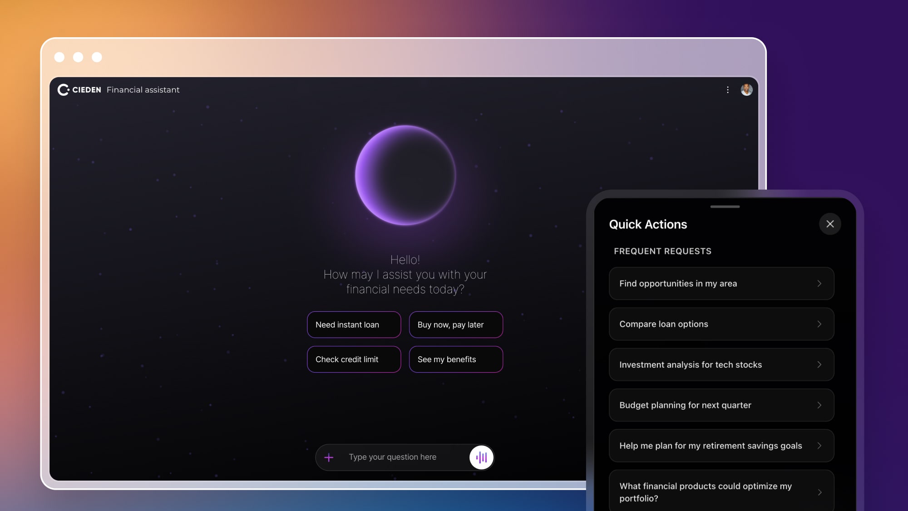Click the Type your question here input field

(x=393, y=457)
